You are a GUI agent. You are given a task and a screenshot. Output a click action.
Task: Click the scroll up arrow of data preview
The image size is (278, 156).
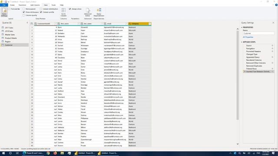[x=238, y=29]
